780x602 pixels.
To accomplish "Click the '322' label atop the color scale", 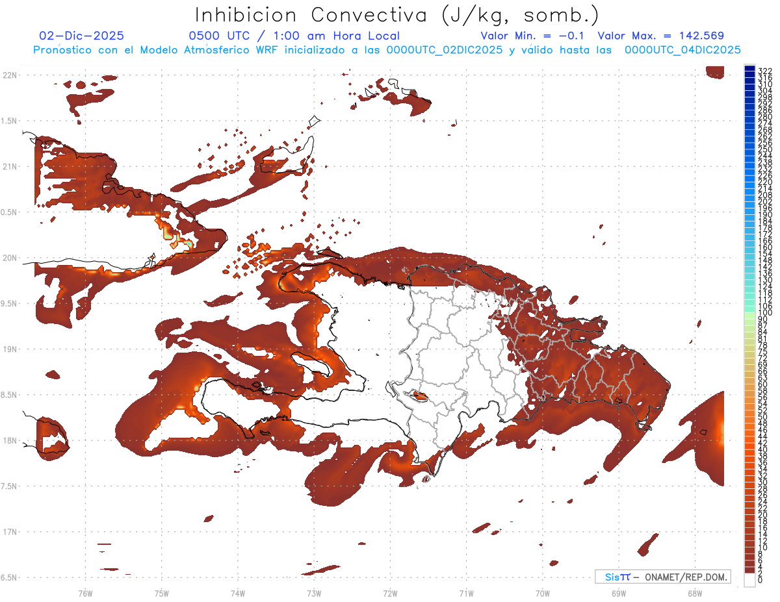I will [x=765, y=70].
